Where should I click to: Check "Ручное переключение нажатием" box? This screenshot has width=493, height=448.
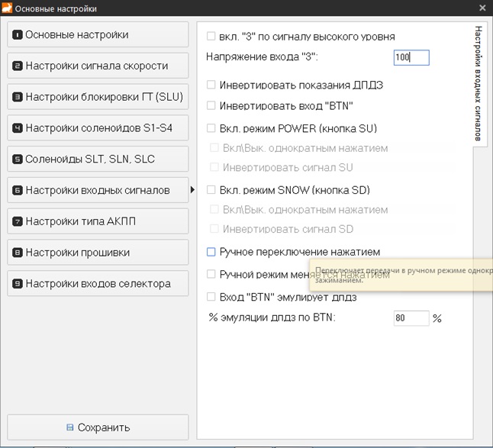tap(211, 252)
